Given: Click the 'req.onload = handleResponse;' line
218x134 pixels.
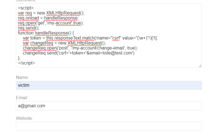Looking at the screenshot, I should coord(48,18).
